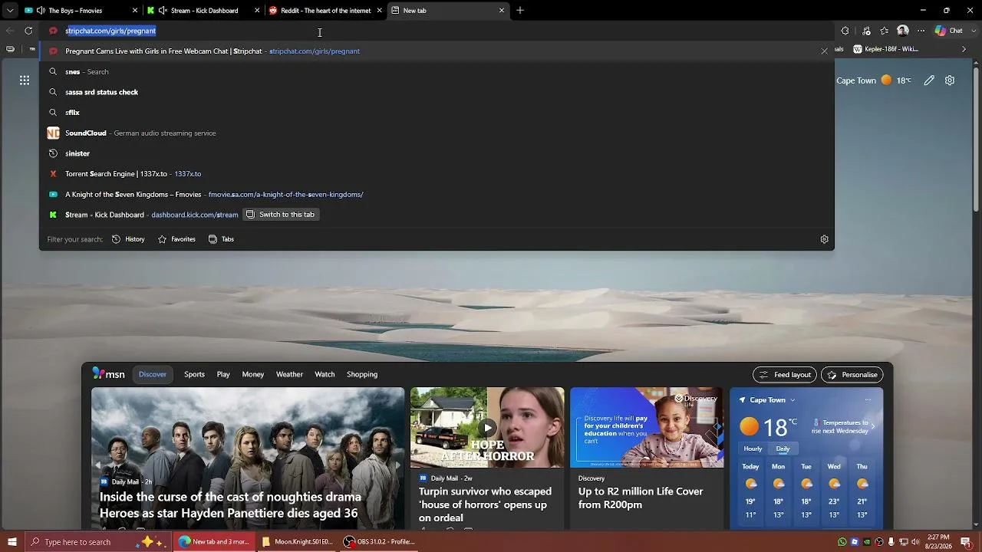Open the browser settings and more menu
Image resolution: width=982 pixels, height=552 pixels.
click(x=921, y=31)
